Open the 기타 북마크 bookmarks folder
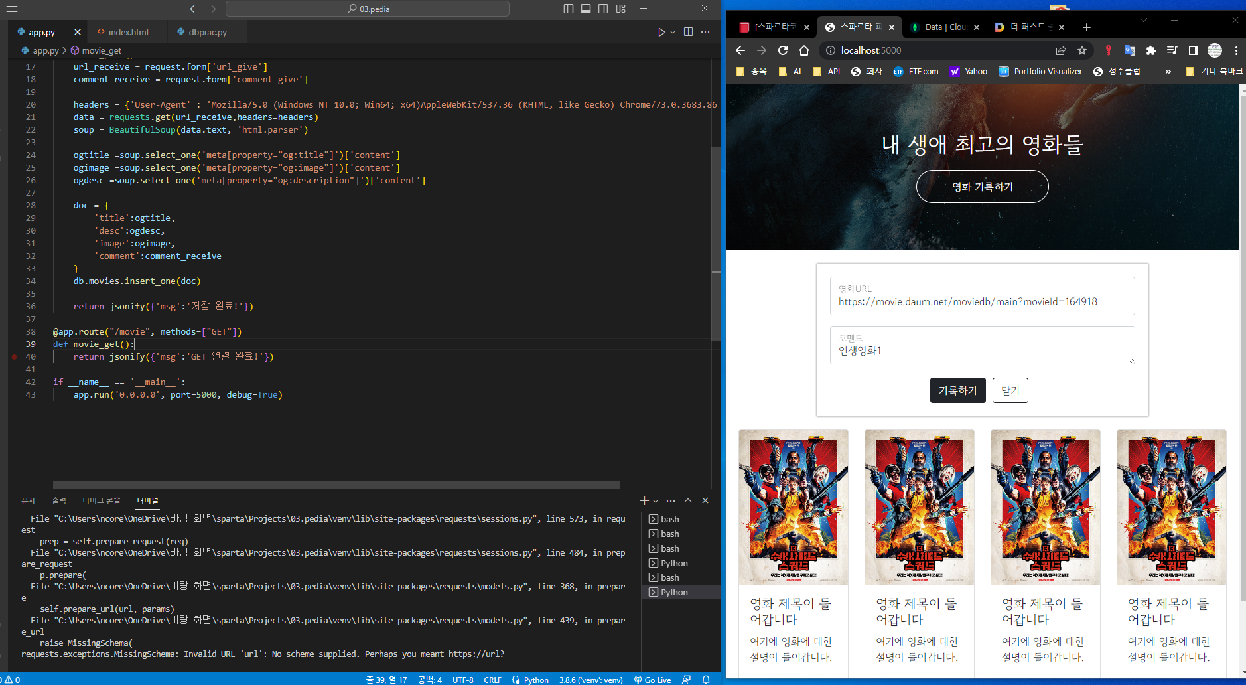 click(x=1214, y=72)
